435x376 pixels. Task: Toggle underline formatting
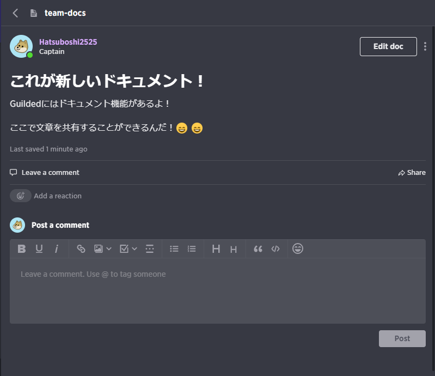[39, 249]
